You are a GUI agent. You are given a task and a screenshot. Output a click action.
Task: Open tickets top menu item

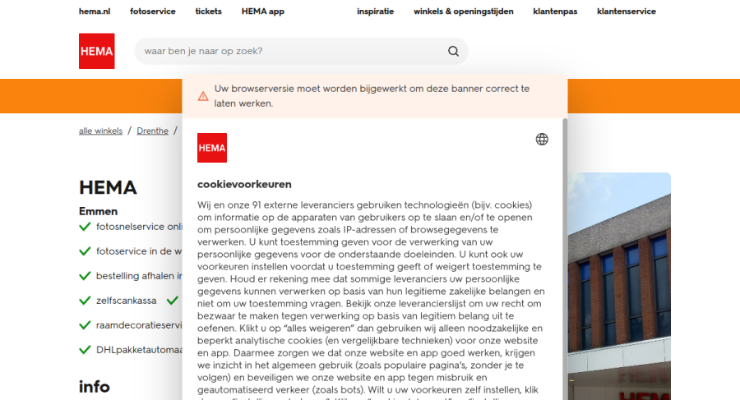coord(208,11)
